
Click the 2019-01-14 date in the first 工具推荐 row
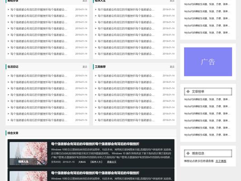pos(169,76)
